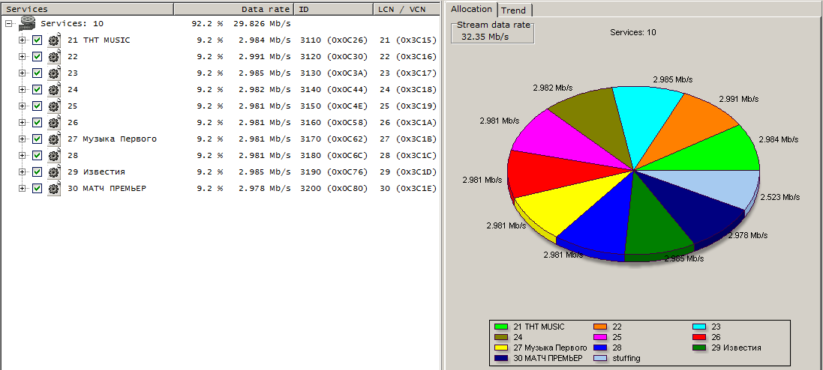Click the 2.523 Mb/s pie label
823x370 pixels.
[780, 197]
